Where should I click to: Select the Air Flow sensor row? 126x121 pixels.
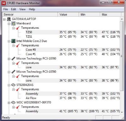click(x=73, y=98)
